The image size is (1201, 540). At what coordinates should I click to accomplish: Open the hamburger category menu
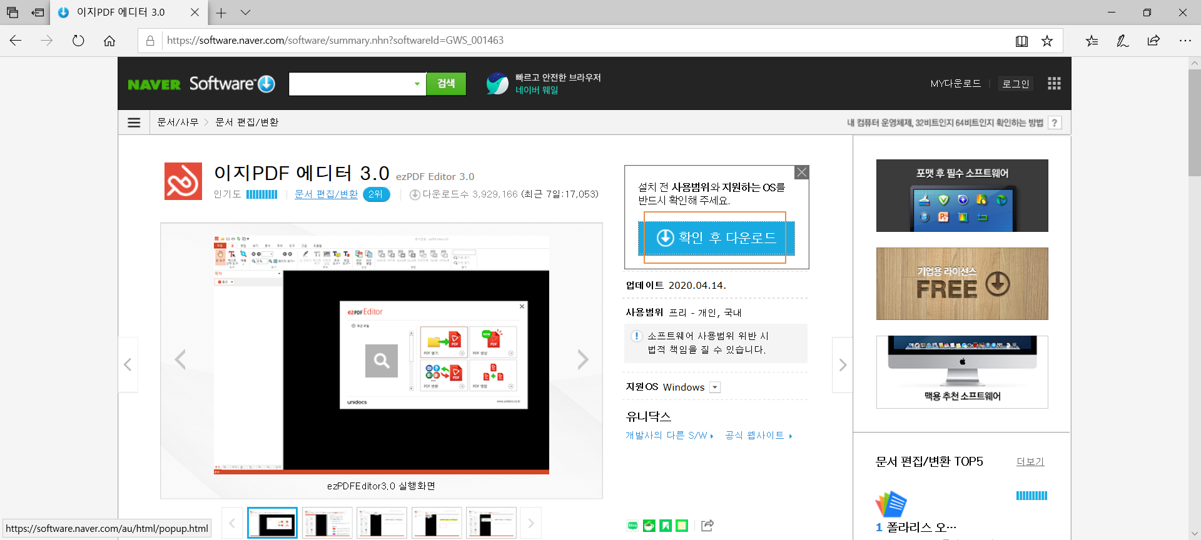134,122
